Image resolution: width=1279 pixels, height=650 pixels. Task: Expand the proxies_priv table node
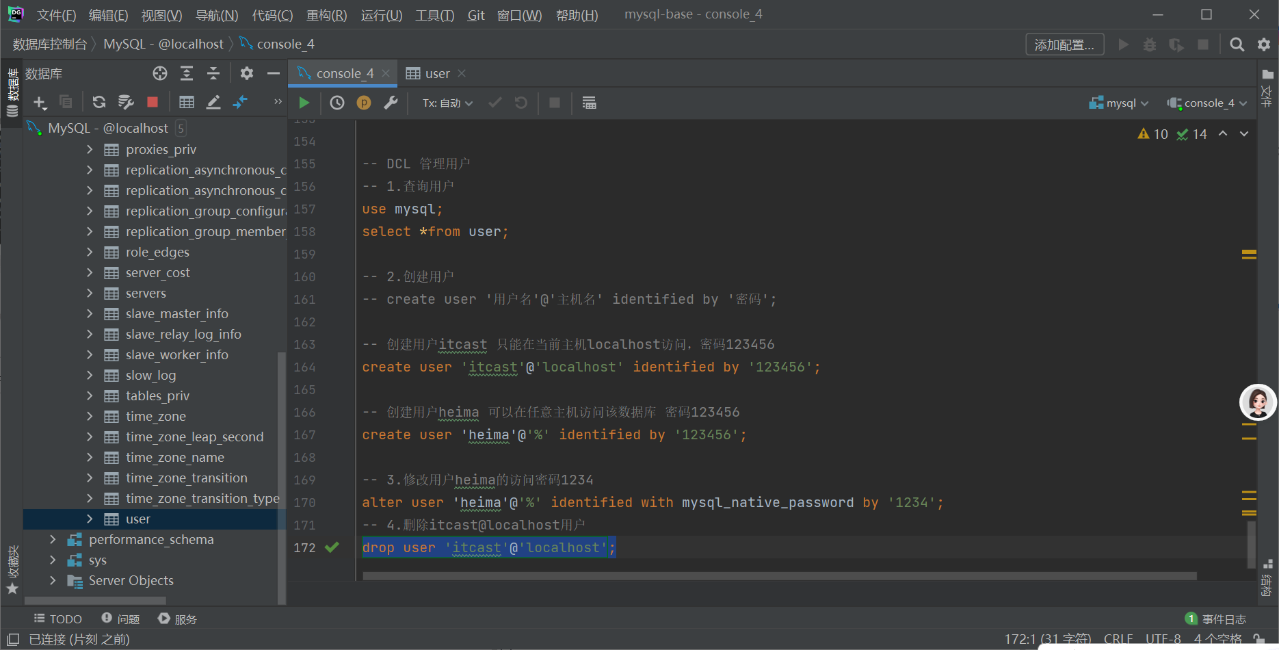pyautogui.click(x=90, y=149)
